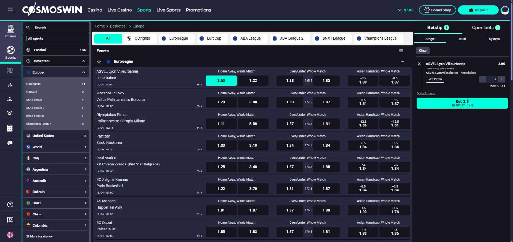
Task: Select AS Monaco -1.5 handicap 1.93
Action: point(363,210)
